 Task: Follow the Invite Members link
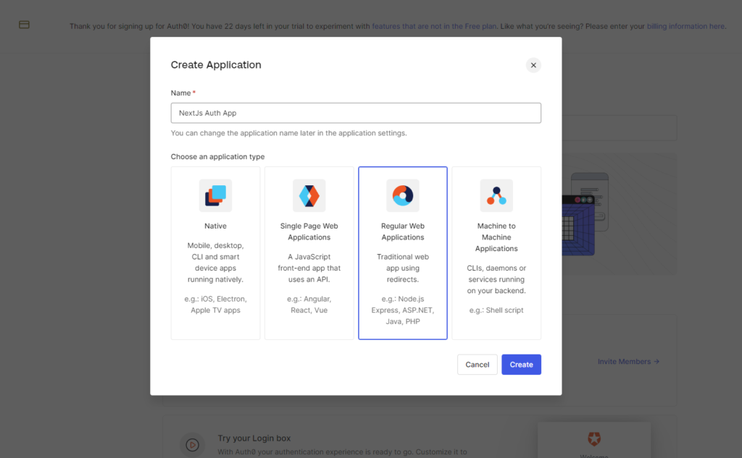point(628,361)
